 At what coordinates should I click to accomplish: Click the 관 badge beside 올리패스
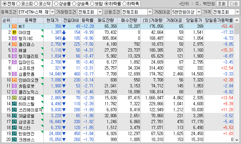click(x=14, y=44)
